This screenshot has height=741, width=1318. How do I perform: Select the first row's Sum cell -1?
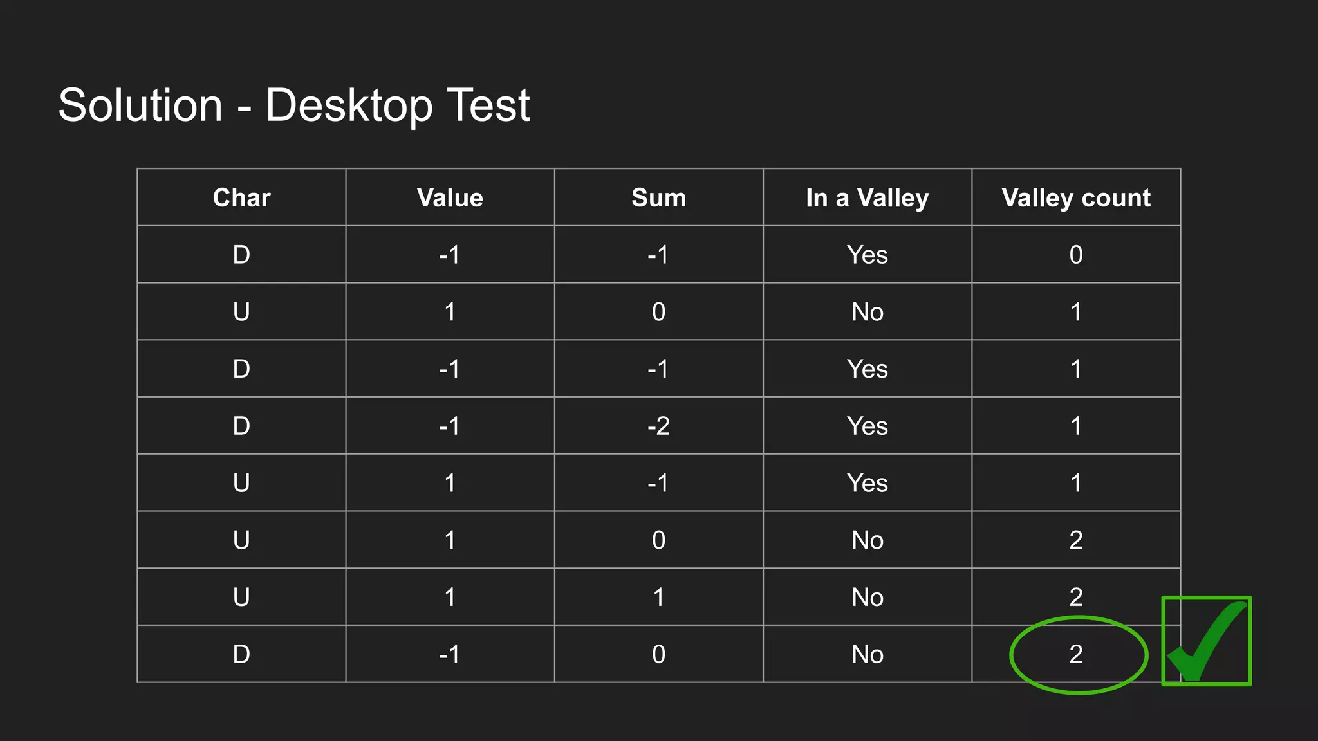[658, 255]
